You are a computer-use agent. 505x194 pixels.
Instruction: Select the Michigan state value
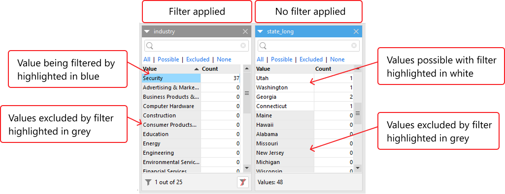pos(285,162)
